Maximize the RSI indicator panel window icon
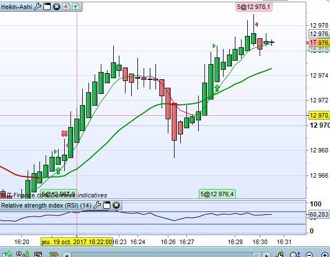330x257 pixels. coord(106,205)
